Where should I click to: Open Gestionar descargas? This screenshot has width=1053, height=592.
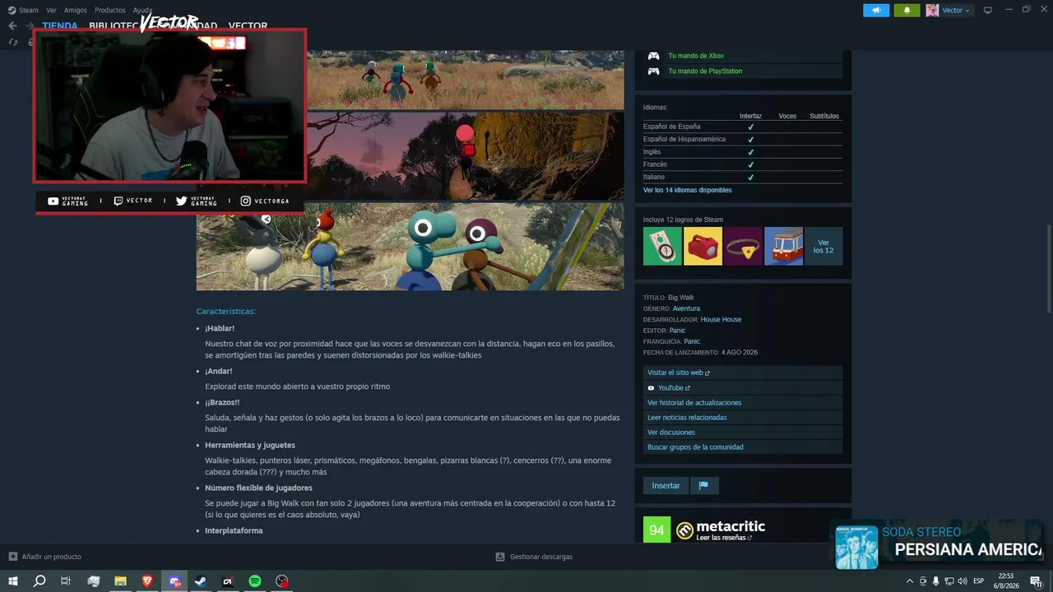(x=534, y=557)
